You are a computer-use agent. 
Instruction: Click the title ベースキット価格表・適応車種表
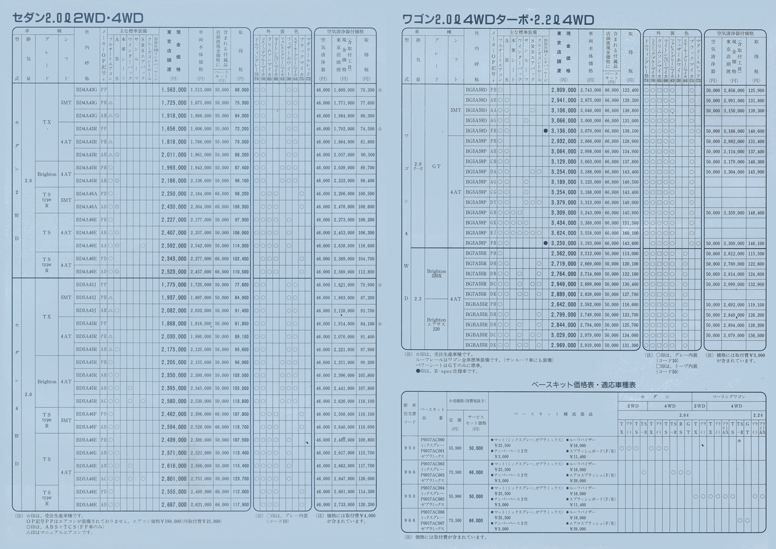tap(583, 385)
